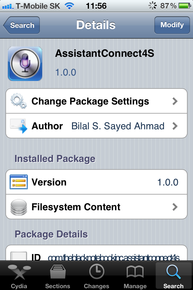Open Author details via chevron arrow
This screenshot has height=290, width=193.
[x=175, y=126]
